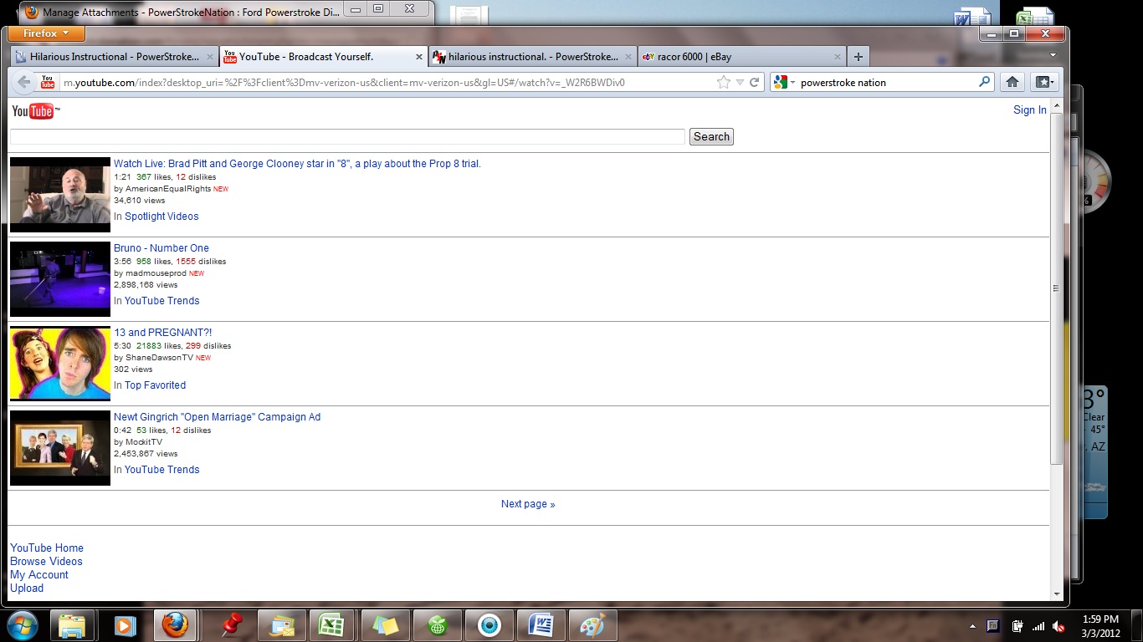Open Newt Gingrich Open Marriage Campaign Ad link

click(x=217, y=417)
